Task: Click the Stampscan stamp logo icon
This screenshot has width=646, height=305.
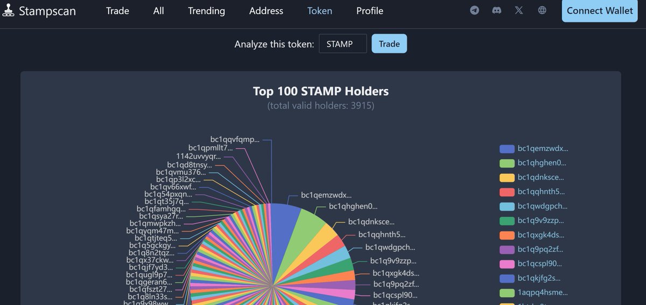Action: pos(8,10)
